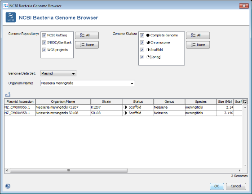Sort by Plasmid Accession column header
This screenshot has height=194, width=252.
(x=20, y=101)
